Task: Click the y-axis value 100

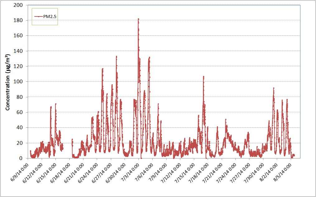Action: coord(18,82)
